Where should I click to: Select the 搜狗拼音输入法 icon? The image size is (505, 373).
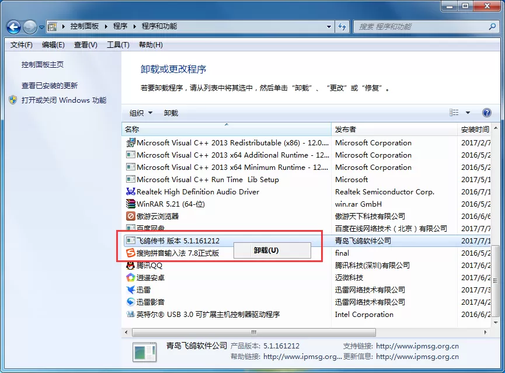coord(130,253)
